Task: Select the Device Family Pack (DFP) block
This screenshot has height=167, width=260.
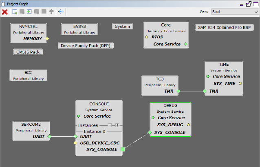Action: pyautogui.click(x=86, y=46)
